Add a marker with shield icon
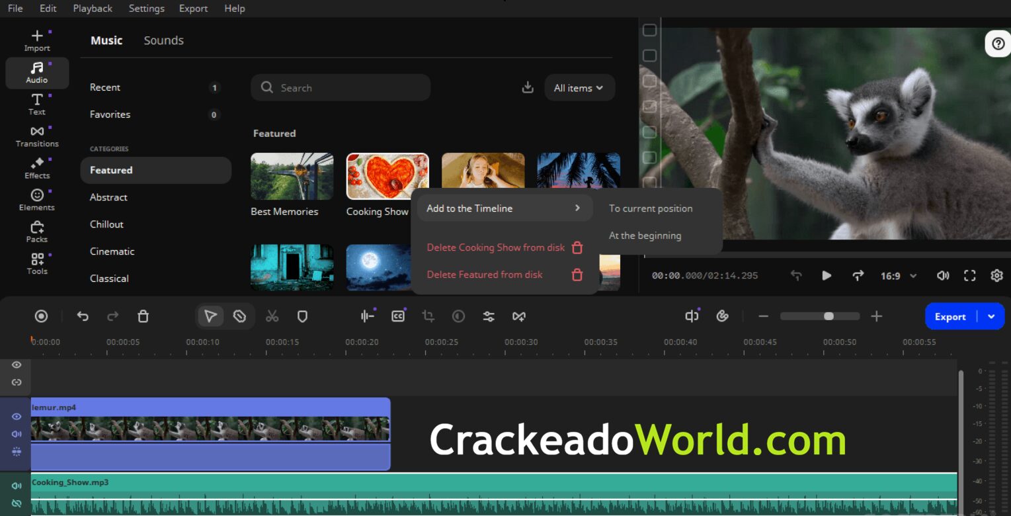This screenshot has height=516, width=1011. click(302, 316)
